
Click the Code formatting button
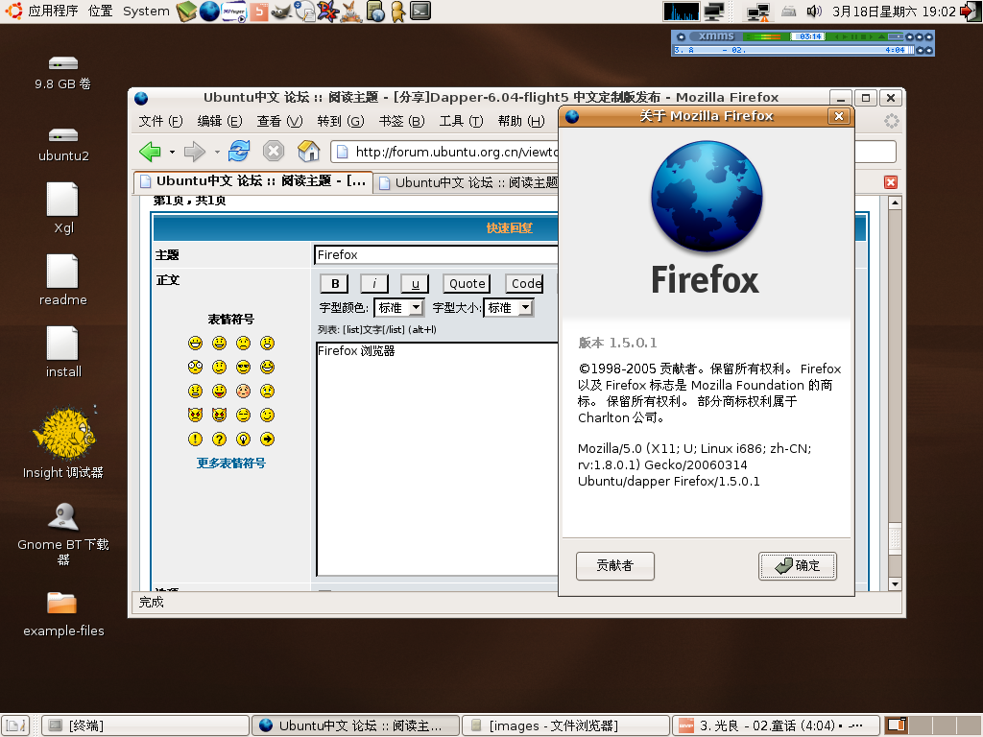525,284
